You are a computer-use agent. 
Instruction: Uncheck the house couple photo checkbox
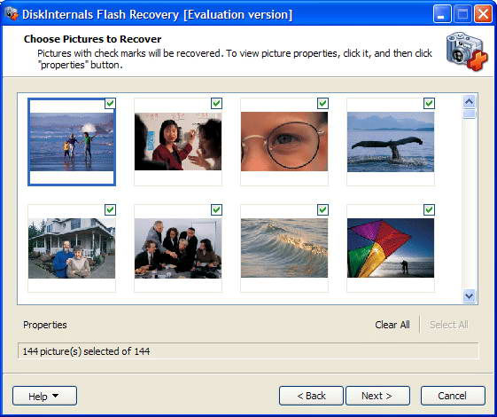tap(111, 209)
